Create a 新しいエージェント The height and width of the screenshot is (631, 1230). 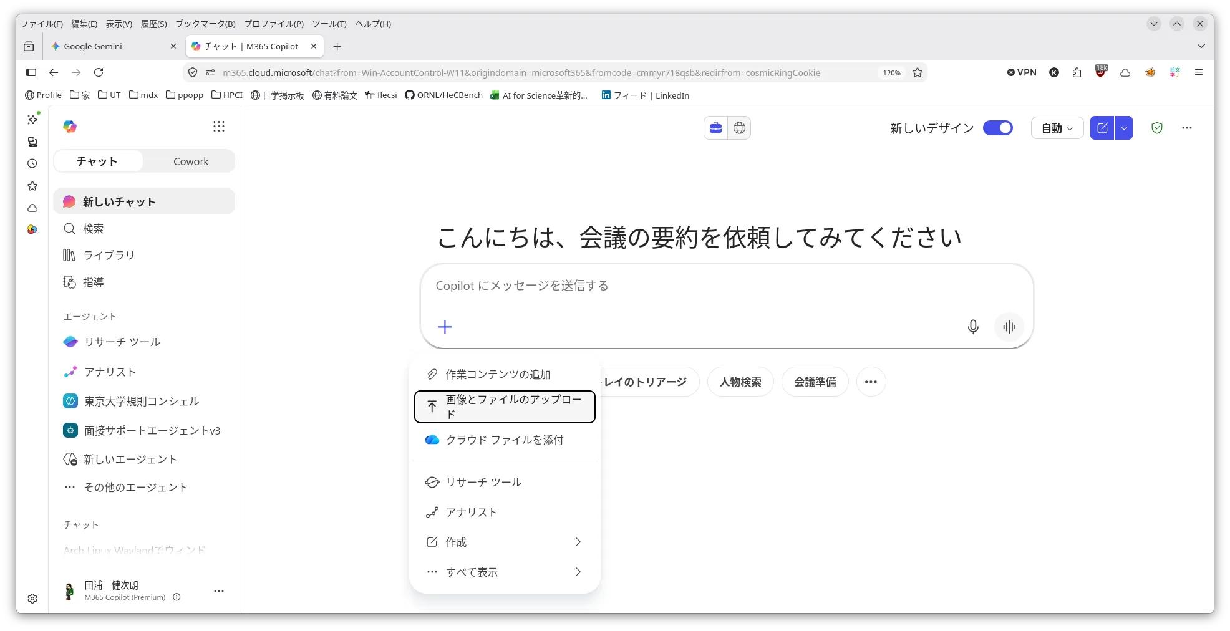[144, 460]
